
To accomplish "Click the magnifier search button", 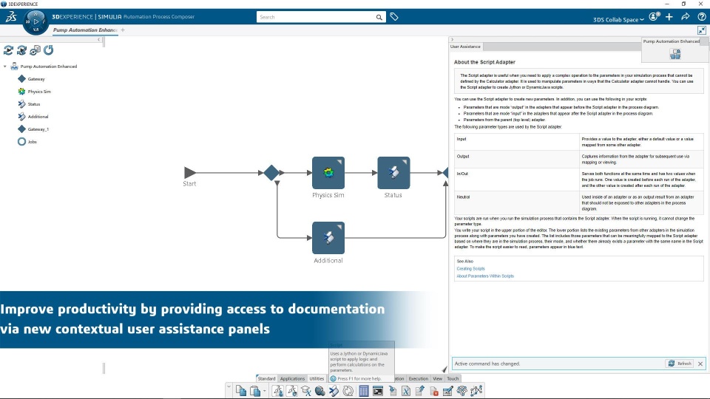I will [379, 17].
